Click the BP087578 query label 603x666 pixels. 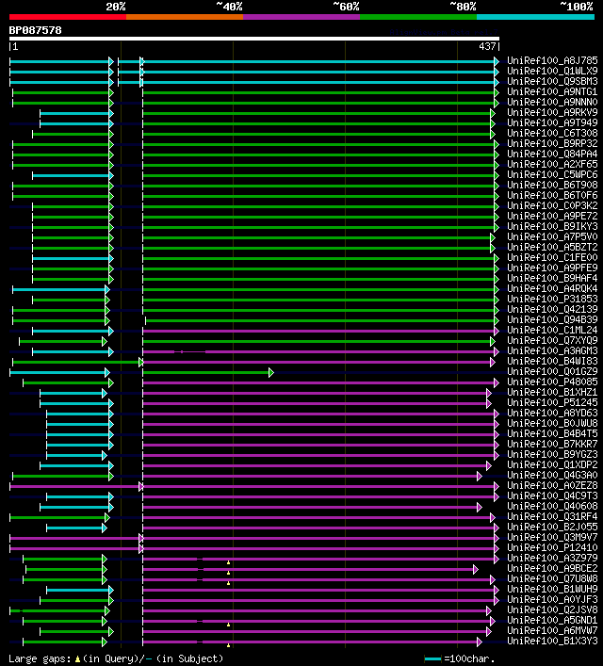pos(35,30)
